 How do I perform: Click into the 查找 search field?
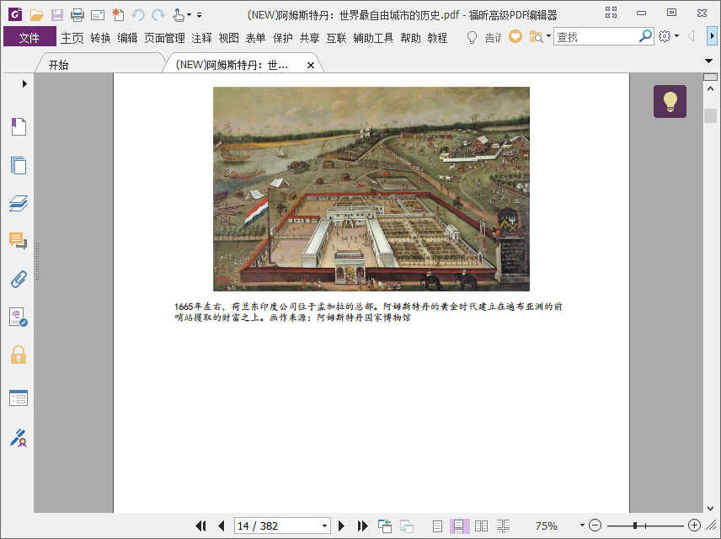coord(595,36)
